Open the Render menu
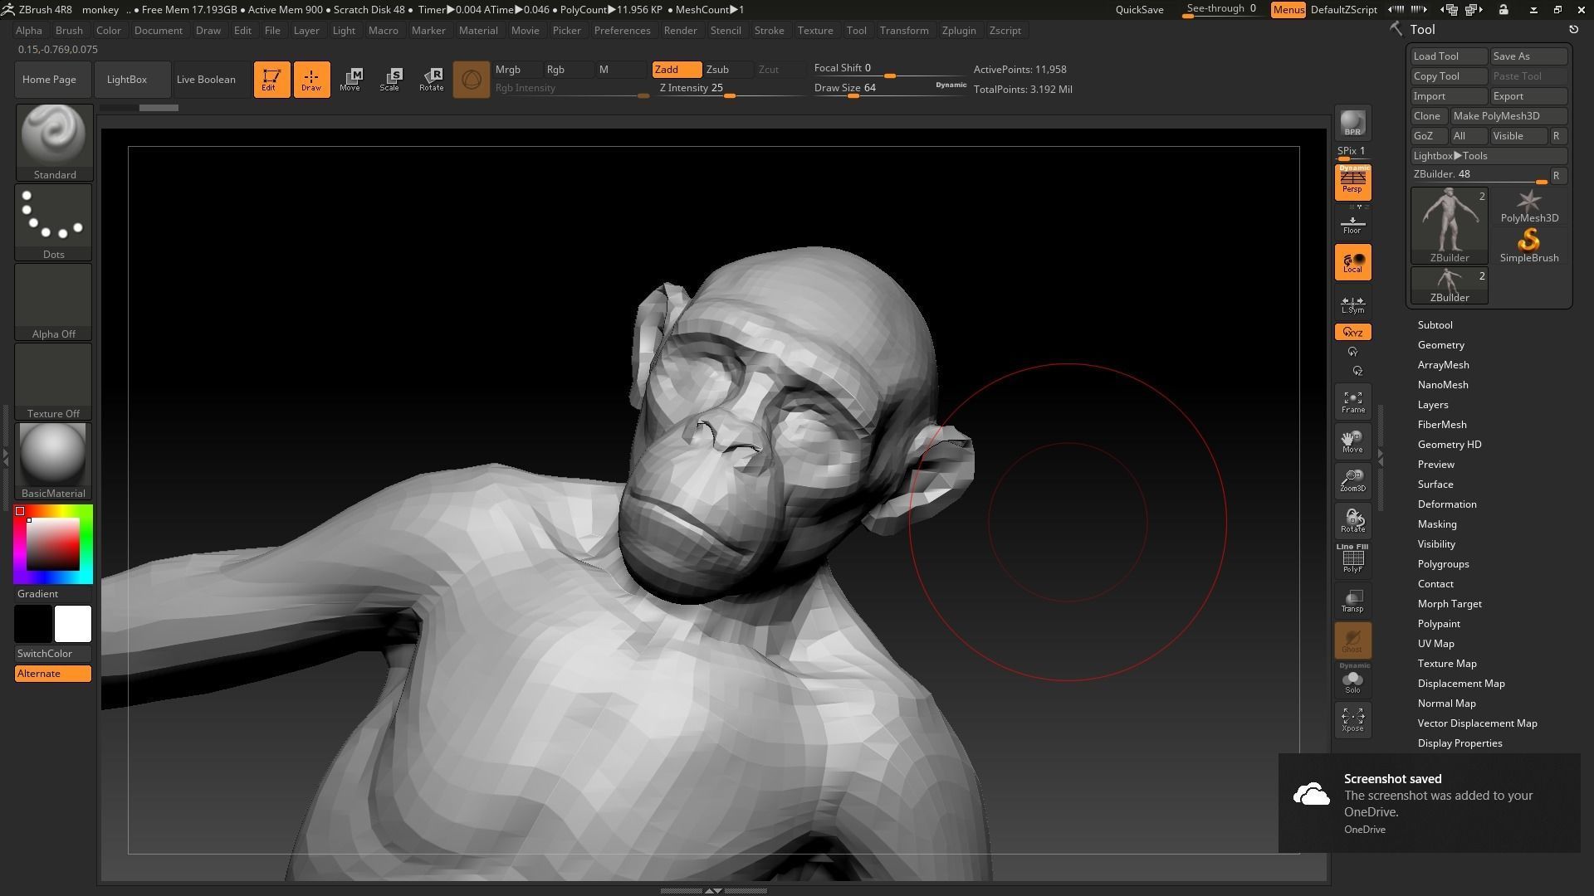1594x896 pixels. 680,31
